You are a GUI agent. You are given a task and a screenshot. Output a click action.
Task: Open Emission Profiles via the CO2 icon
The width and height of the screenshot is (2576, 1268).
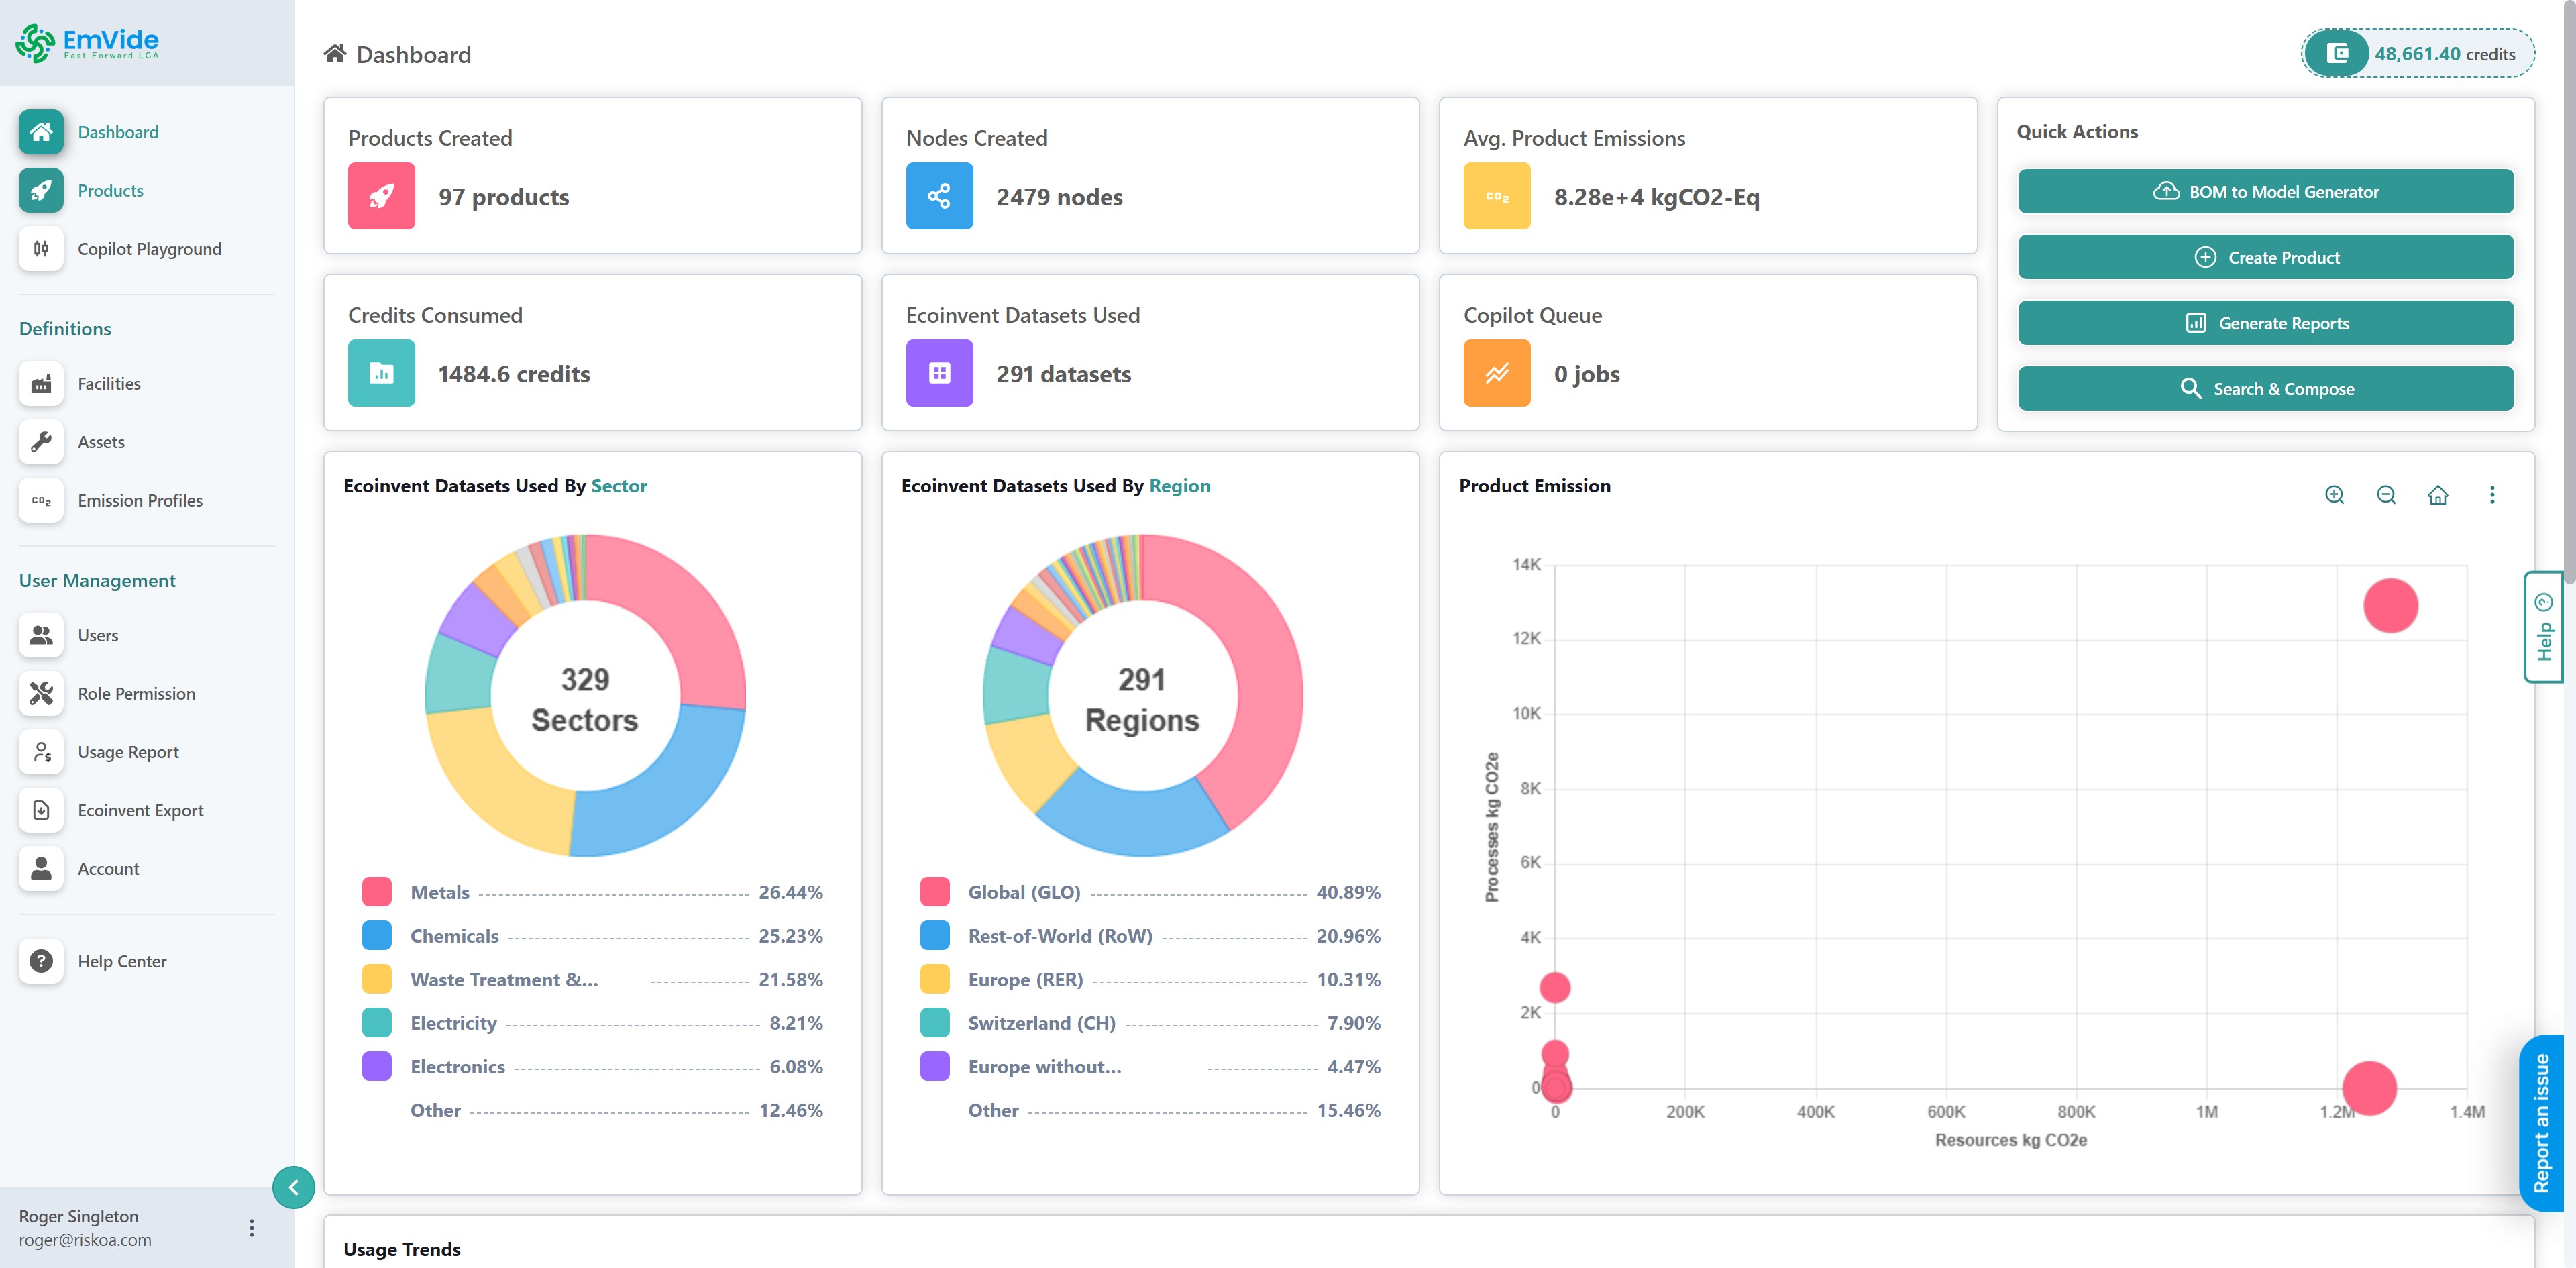point(41,501)
